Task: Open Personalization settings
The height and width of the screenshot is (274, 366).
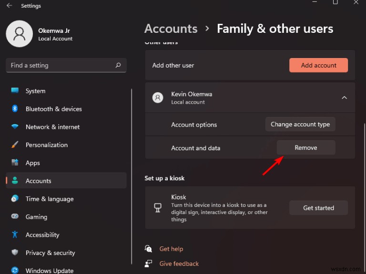Action: pos(66,145)
